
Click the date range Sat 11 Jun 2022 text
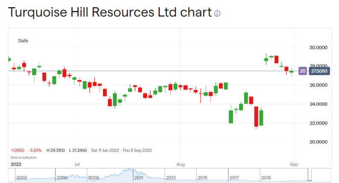pos(105,151)
